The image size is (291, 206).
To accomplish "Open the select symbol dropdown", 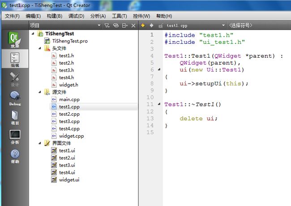I will [x=240, y=25].
